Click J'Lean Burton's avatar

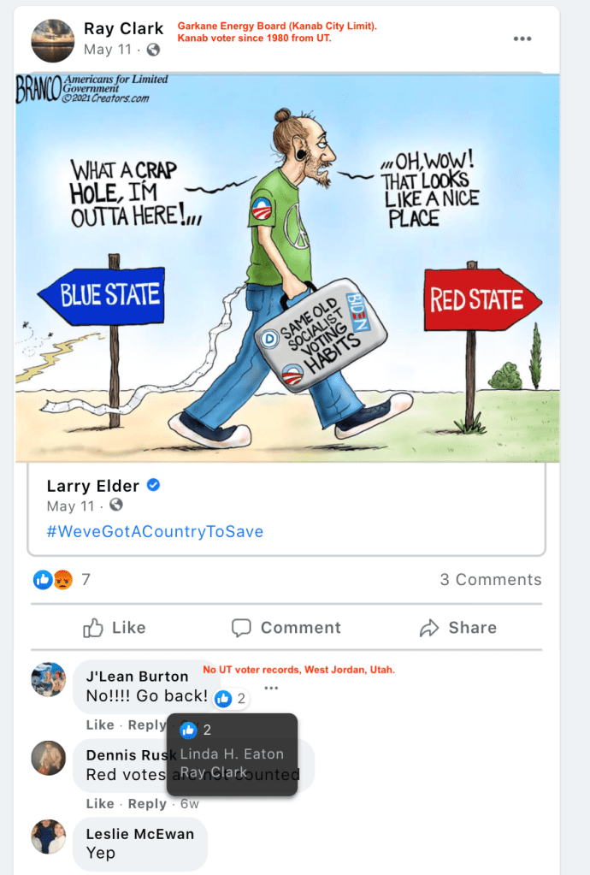49,679
